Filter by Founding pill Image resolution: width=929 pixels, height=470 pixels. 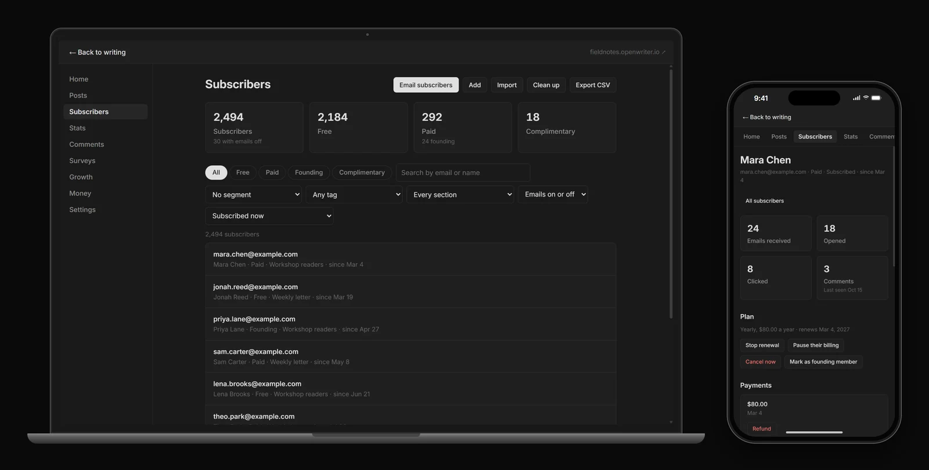(309, 173)
